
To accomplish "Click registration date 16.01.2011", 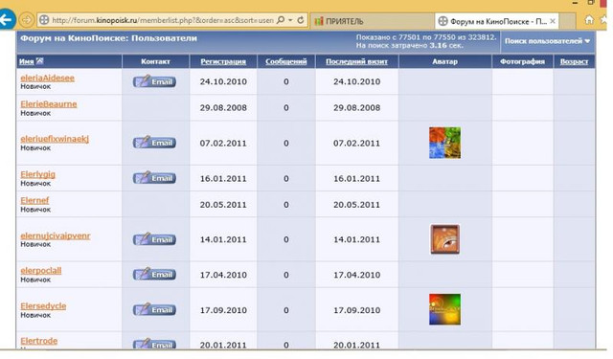I will pos(223,178).
